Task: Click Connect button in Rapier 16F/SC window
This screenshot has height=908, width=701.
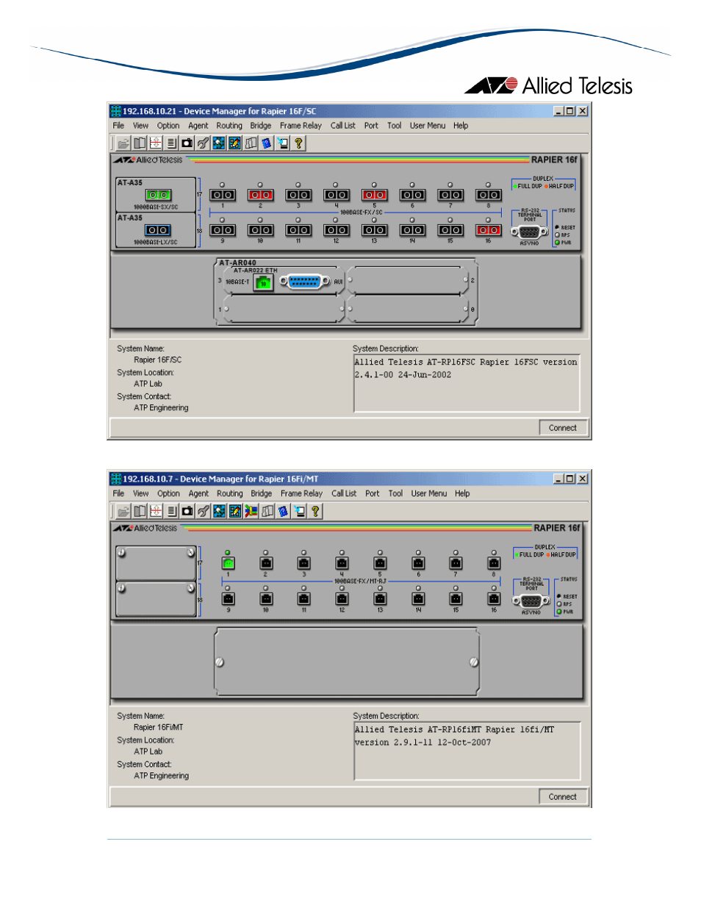Action: pos(563,428)
